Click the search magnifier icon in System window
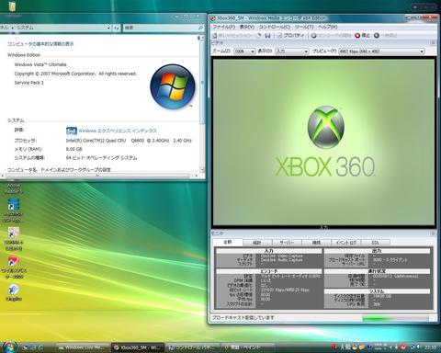Screen dimensions: 441x353 [200, 28]
